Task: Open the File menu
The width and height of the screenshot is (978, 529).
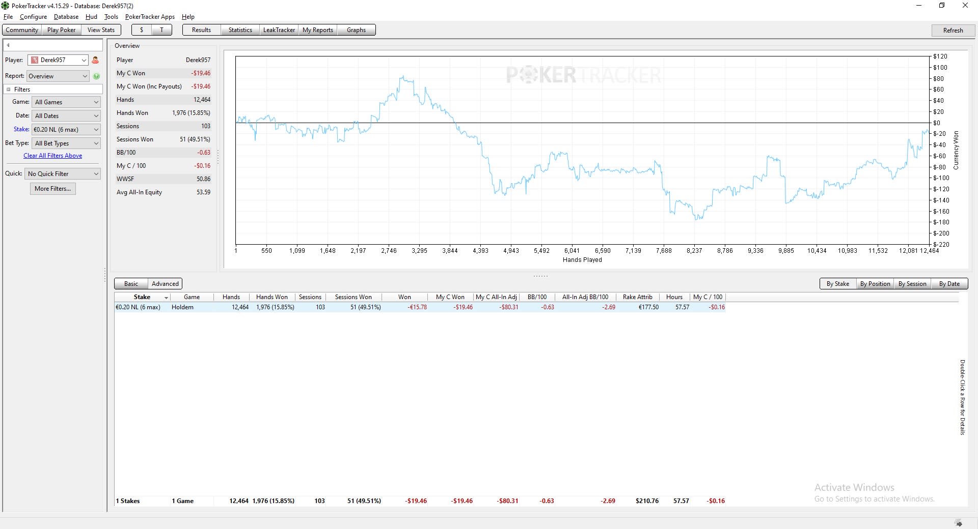Action: [x=8, y=17]
